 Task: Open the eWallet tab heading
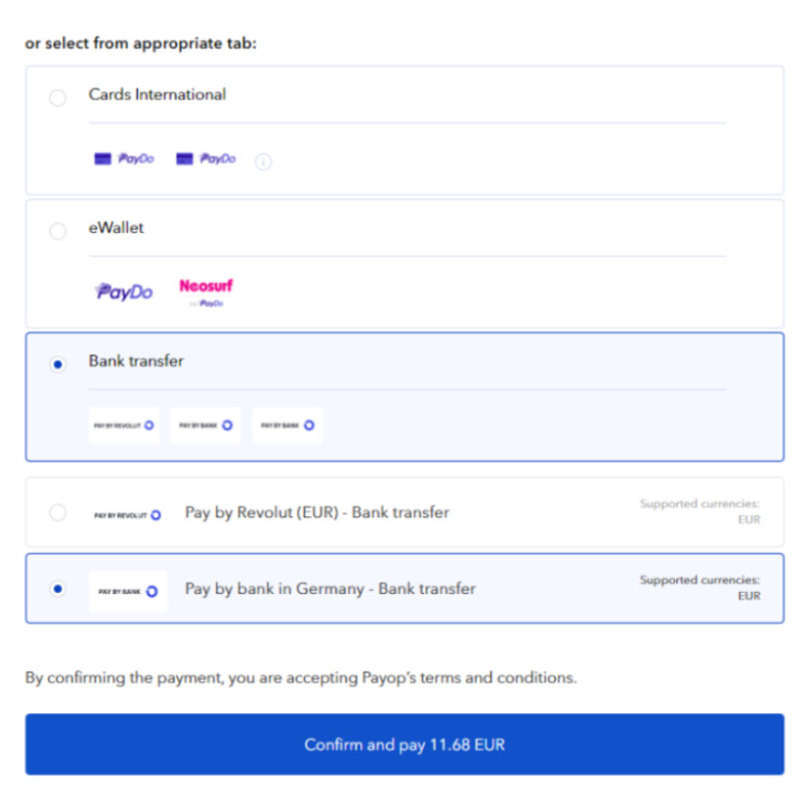(116, 227)
